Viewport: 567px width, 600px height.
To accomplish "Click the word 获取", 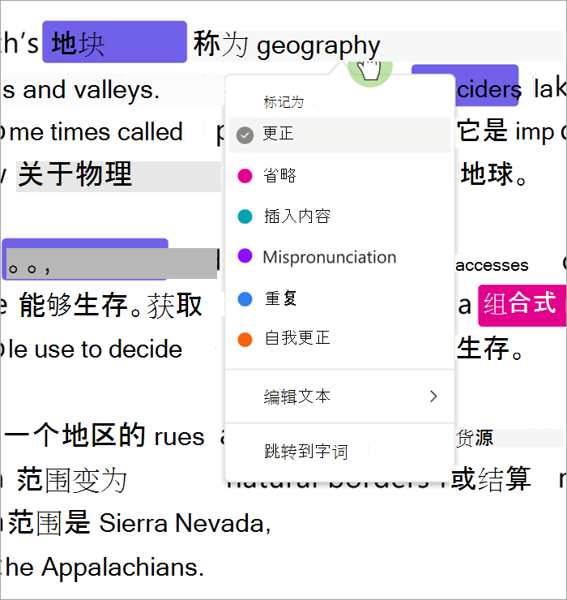I will click(x=175, y=306).
